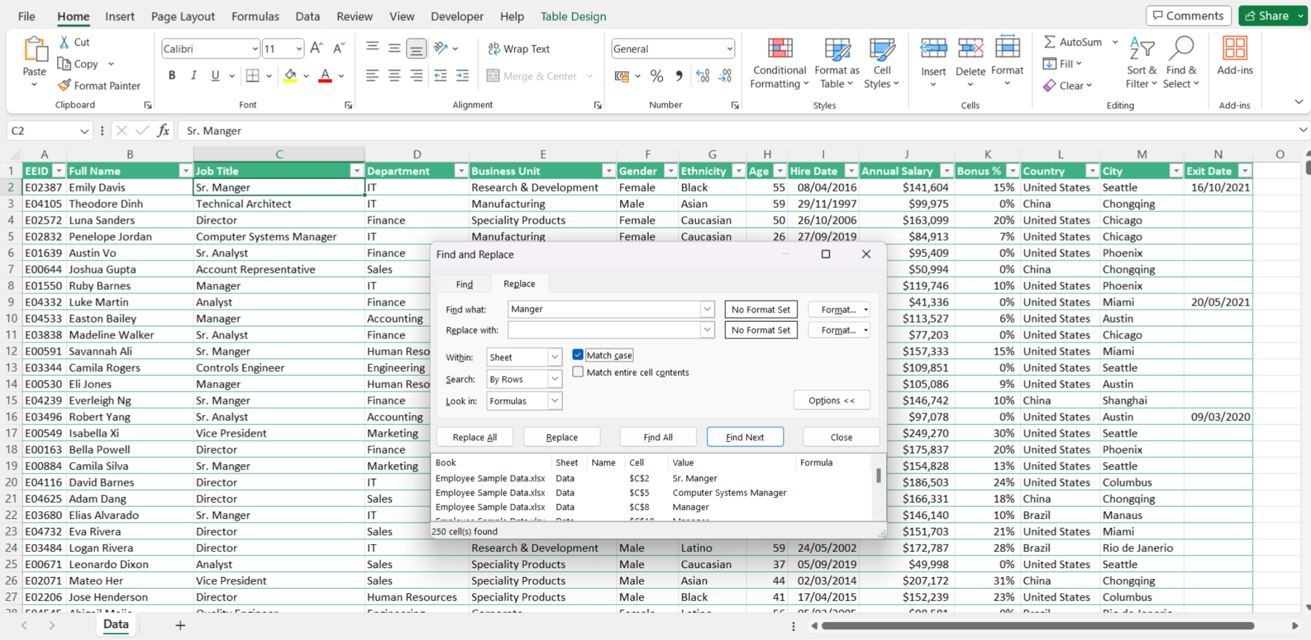The width and height of the screenshot is (1311, 640).
Task: Click the Increase Decimal icon
Action: tap(703, 76)
